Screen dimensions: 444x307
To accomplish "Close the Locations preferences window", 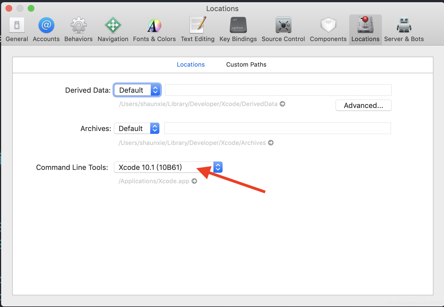I will [9, 8].
